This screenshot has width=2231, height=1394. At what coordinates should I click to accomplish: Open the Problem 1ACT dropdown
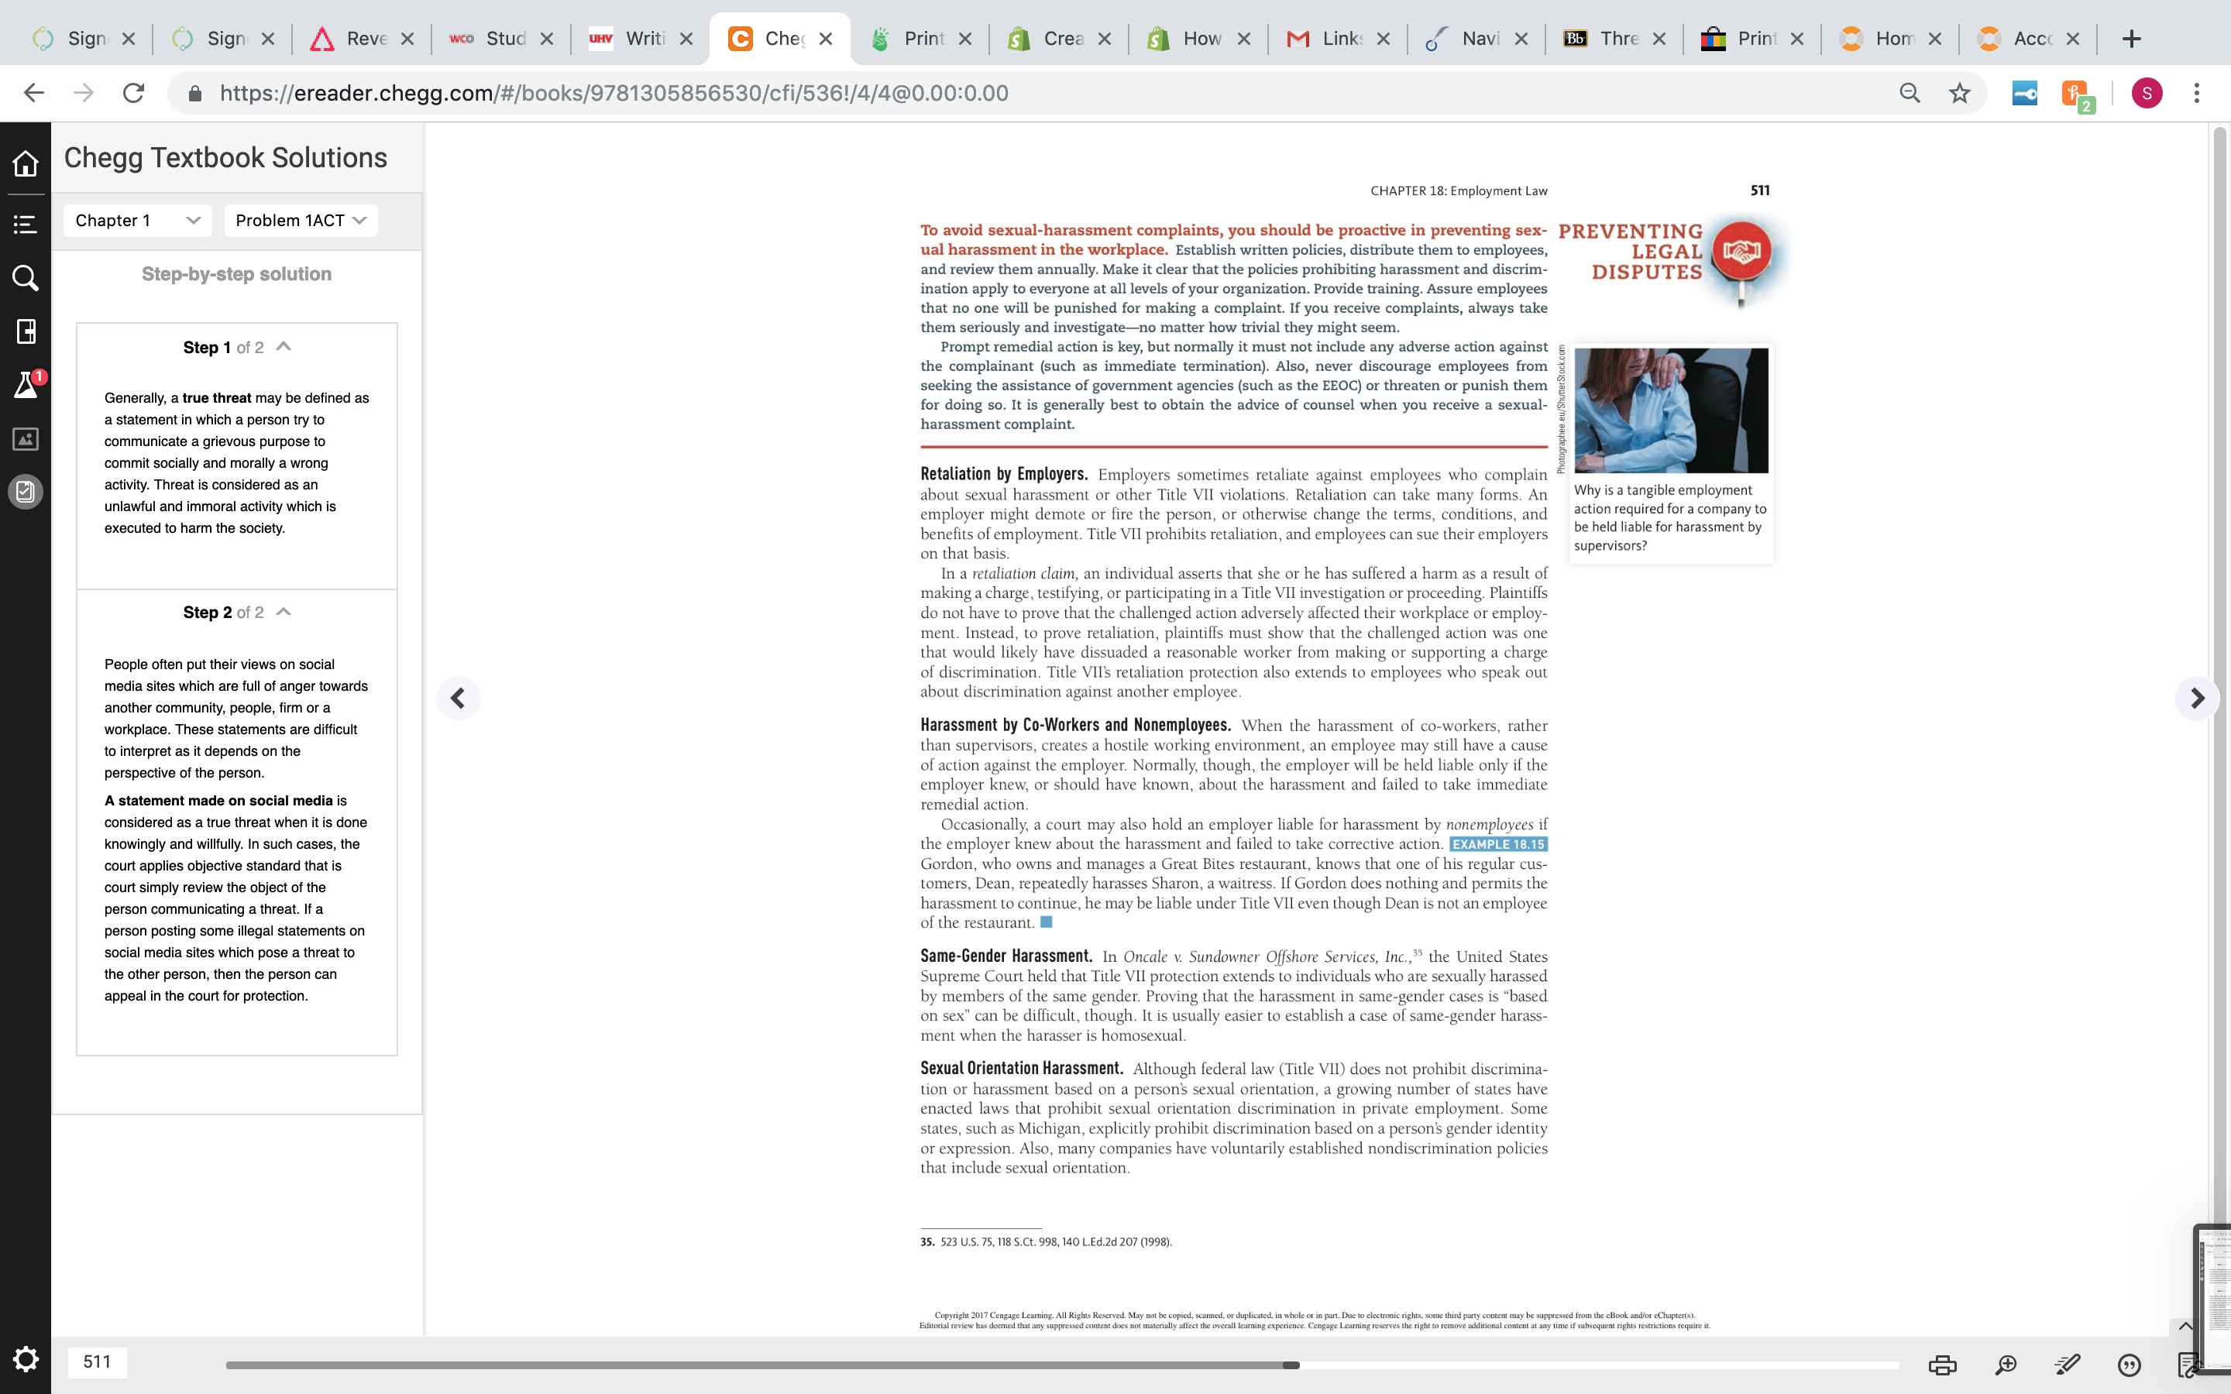pos(301,221)
